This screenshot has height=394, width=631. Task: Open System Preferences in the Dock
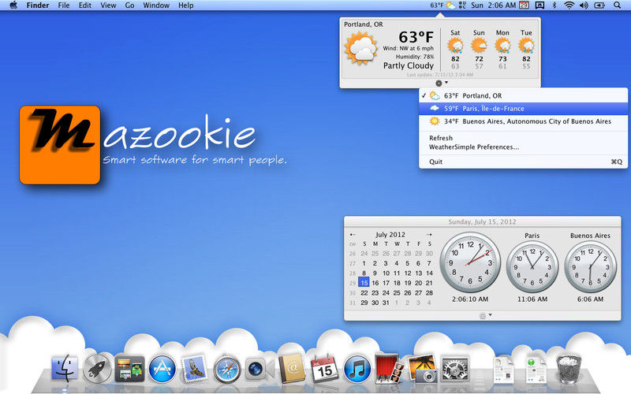(x=455, y=369)
